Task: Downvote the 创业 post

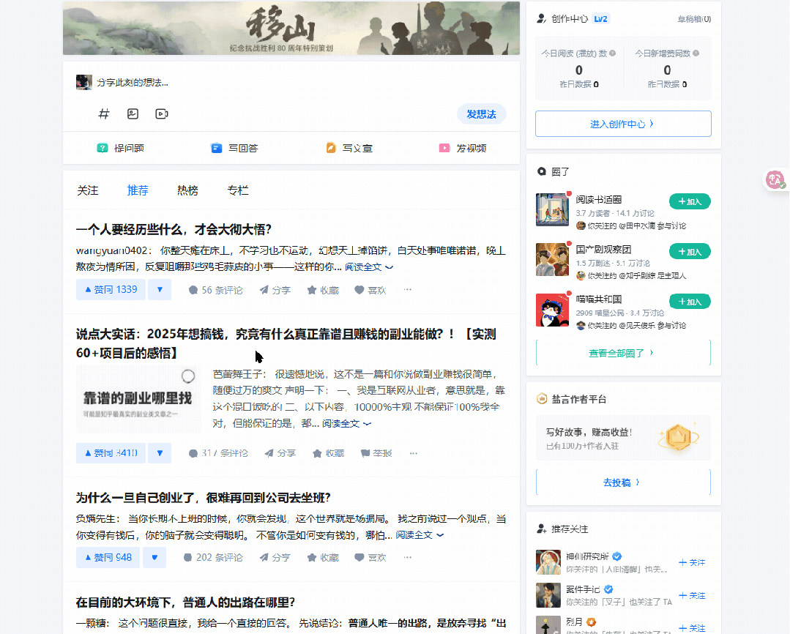Action: [x=154, y=557]
